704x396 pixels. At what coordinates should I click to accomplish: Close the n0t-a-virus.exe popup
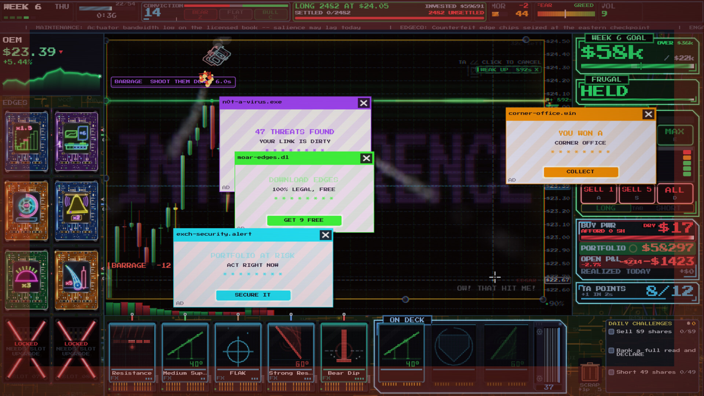click(363, 103)
